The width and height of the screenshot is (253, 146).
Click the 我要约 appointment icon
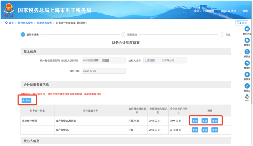click(x=247, y=63)
